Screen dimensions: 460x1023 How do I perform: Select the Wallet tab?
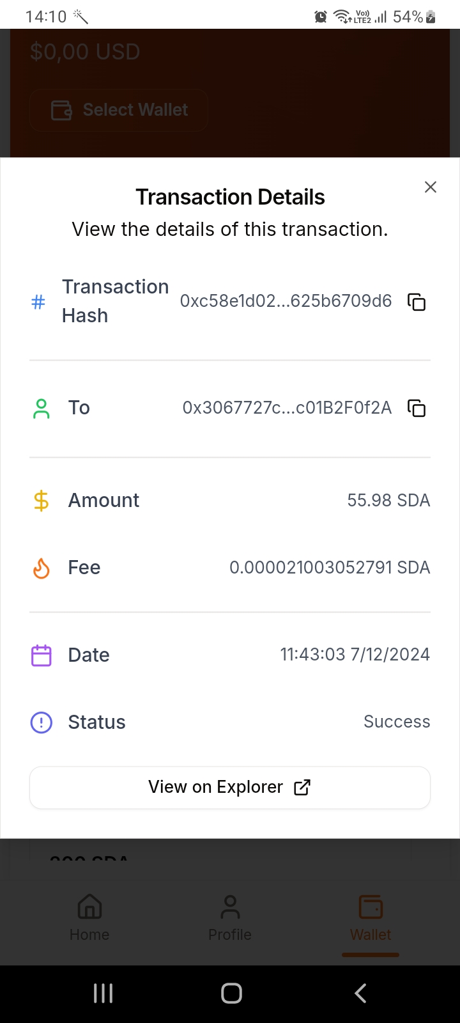[371, 918]
